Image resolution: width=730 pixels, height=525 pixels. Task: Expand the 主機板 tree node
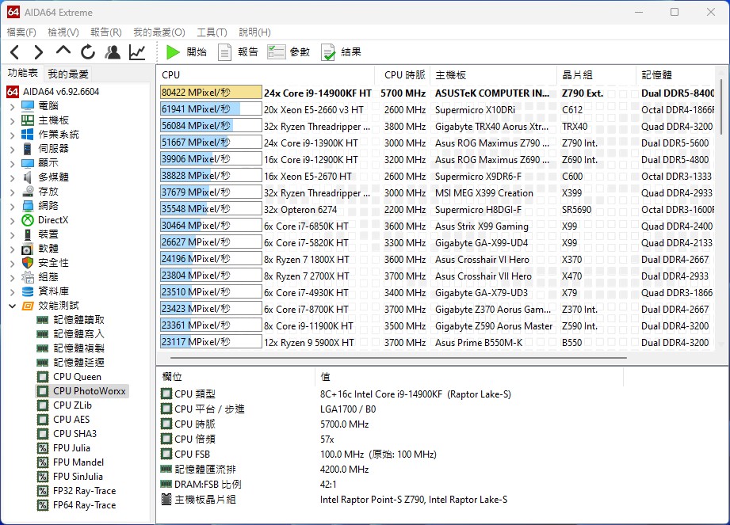13,120
